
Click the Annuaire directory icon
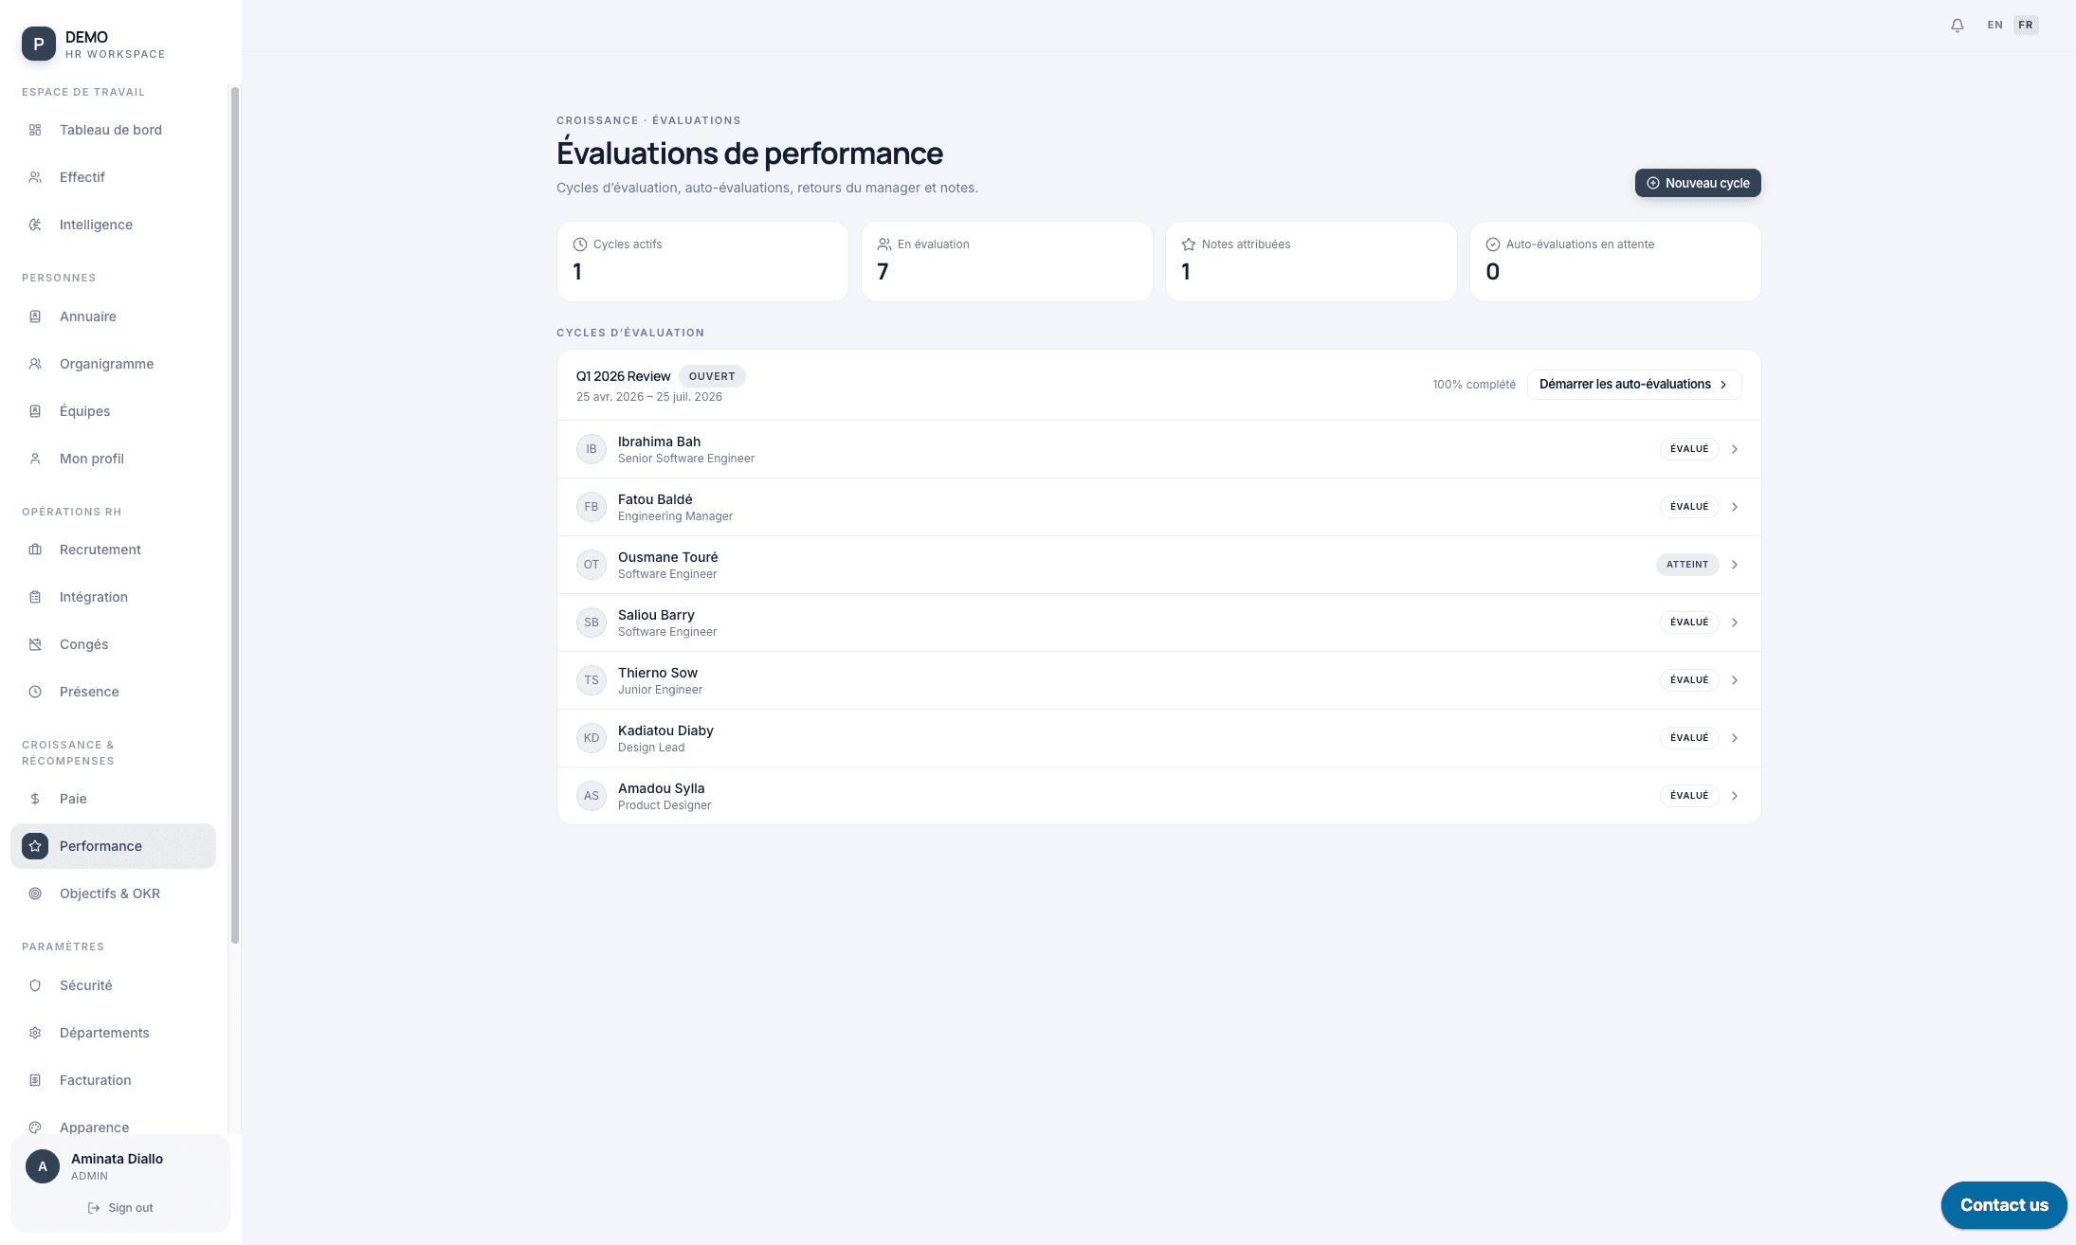coord(35,316)
